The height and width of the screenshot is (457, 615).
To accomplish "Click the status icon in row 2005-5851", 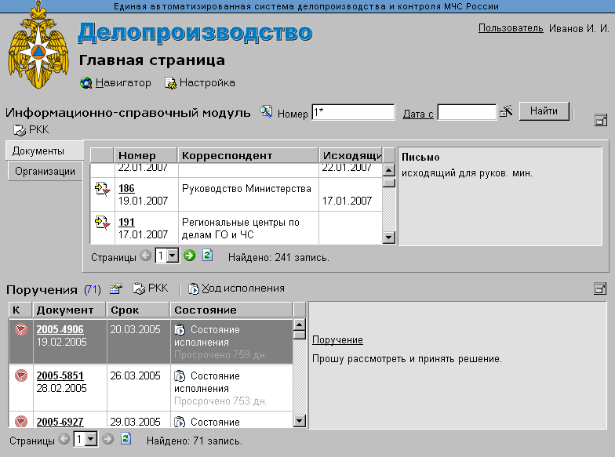I will coord(180,376).
